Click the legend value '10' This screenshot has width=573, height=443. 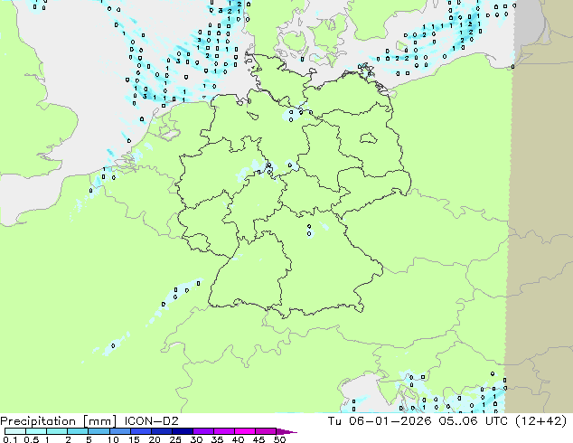tap(113, 439)
